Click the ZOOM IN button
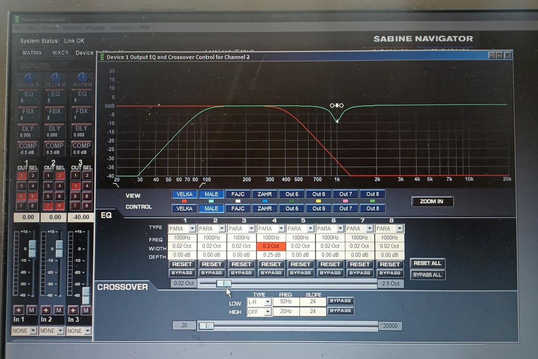538x359 pixels. pyautogui.click(x=432, y=202)
